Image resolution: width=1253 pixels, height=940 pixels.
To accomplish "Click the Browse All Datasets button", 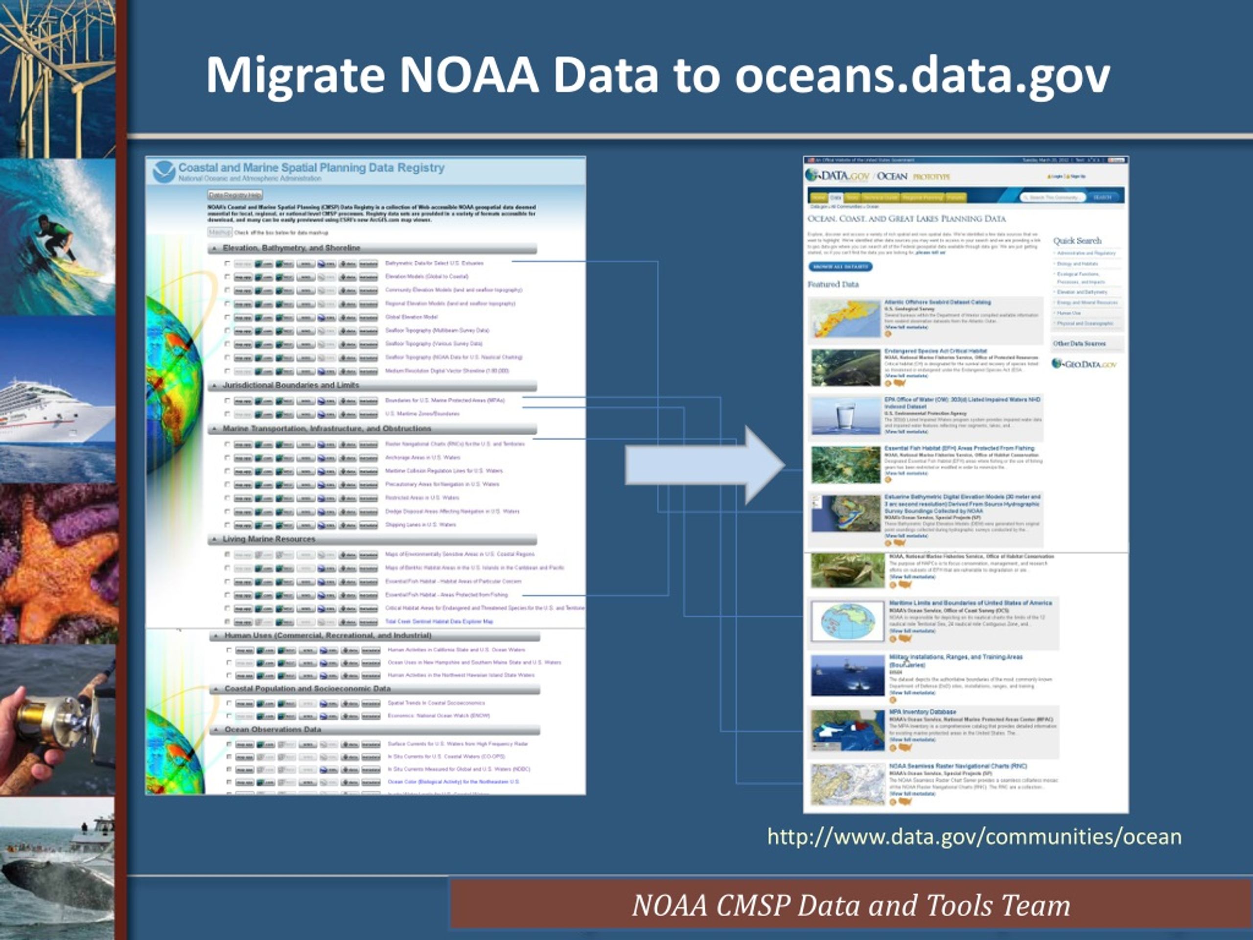I will (x=840, y=266).
